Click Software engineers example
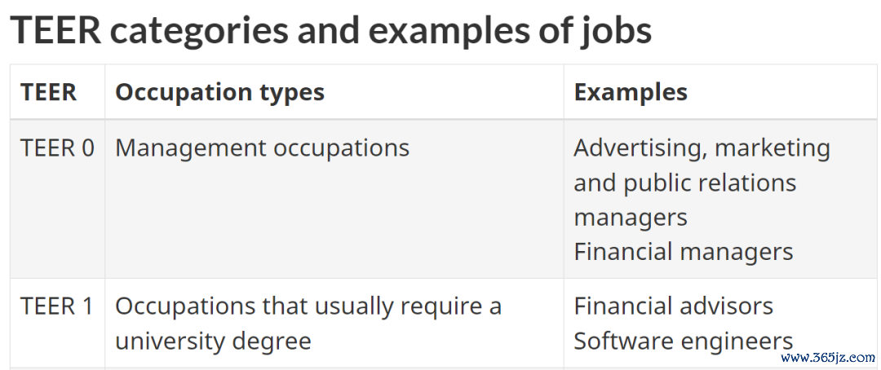This screenshot has width=881, height=370. point(684,341)
